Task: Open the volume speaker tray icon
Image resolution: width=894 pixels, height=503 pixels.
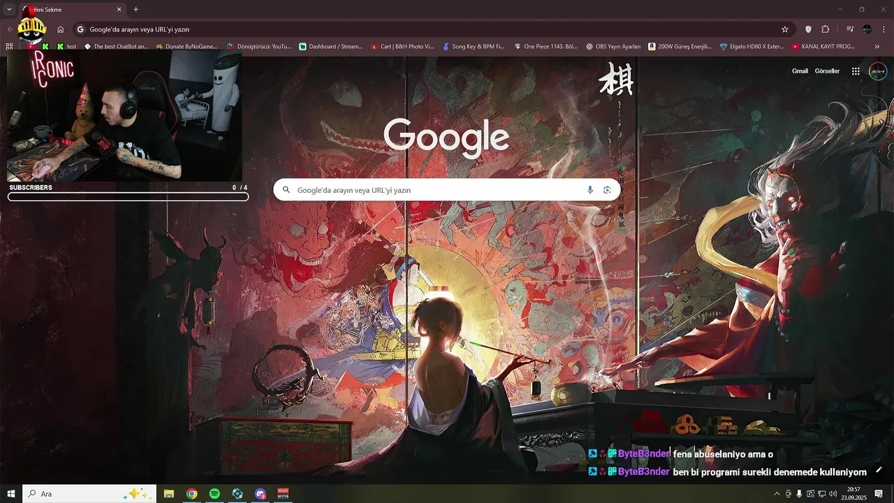Action: click(833, 494)
